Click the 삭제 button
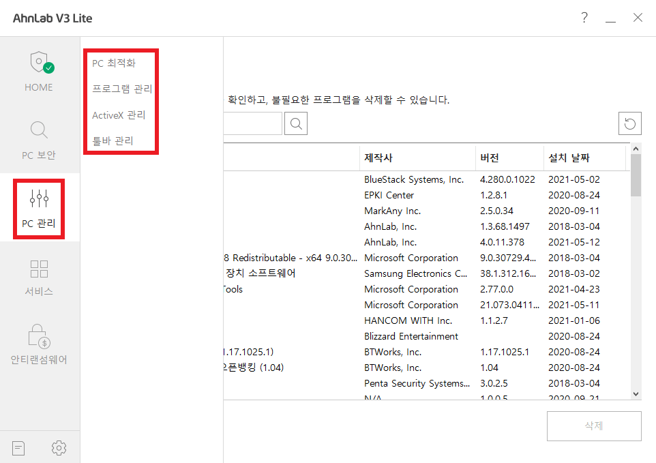 594,425
